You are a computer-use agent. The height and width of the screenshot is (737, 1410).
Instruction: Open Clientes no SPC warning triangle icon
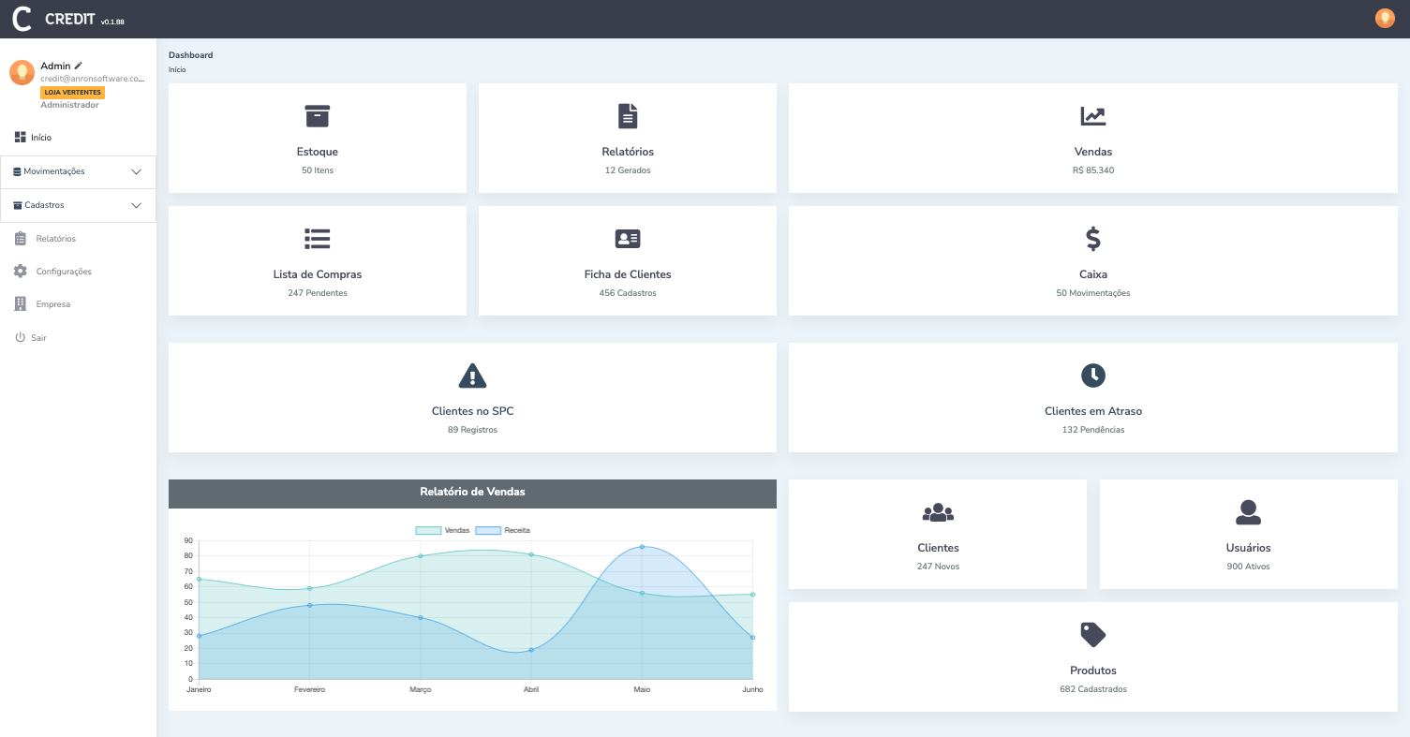tap(472, 376)
